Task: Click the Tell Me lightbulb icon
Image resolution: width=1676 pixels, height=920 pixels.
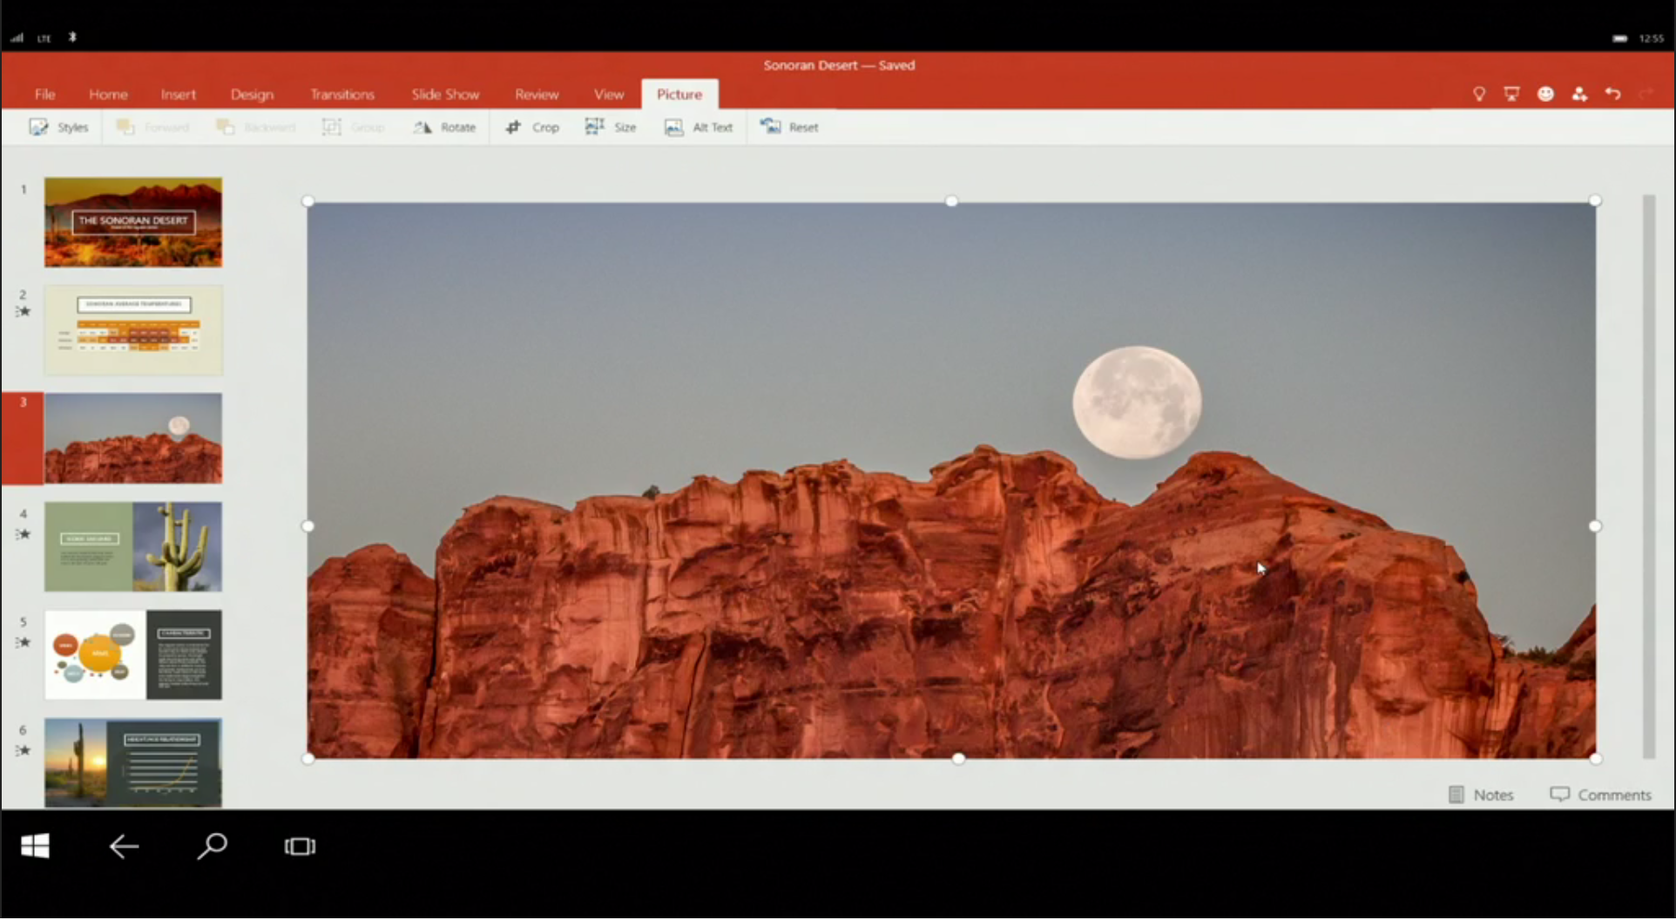Action: [x=1479, y=93]
